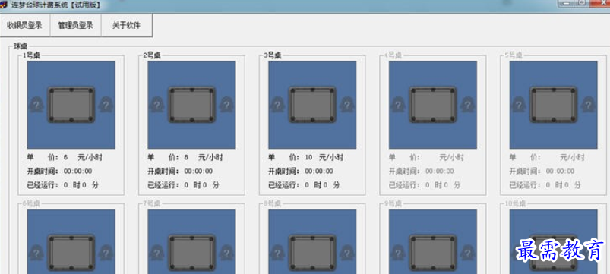Click the 已经运行 line for 1号桌
Viewport: 610px width, 274px height.
tap(63, 185)
